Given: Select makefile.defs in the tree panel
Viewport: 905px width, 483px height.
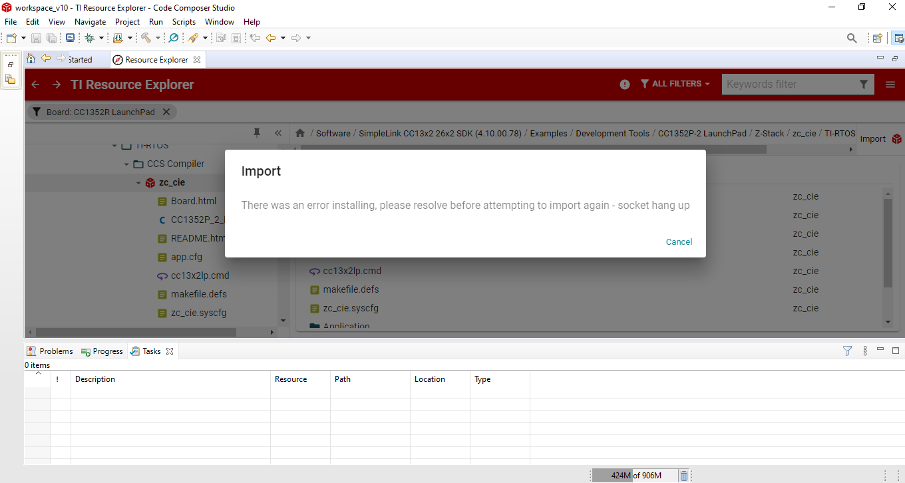Looking at the screenshot, I should tap(199, 294).
